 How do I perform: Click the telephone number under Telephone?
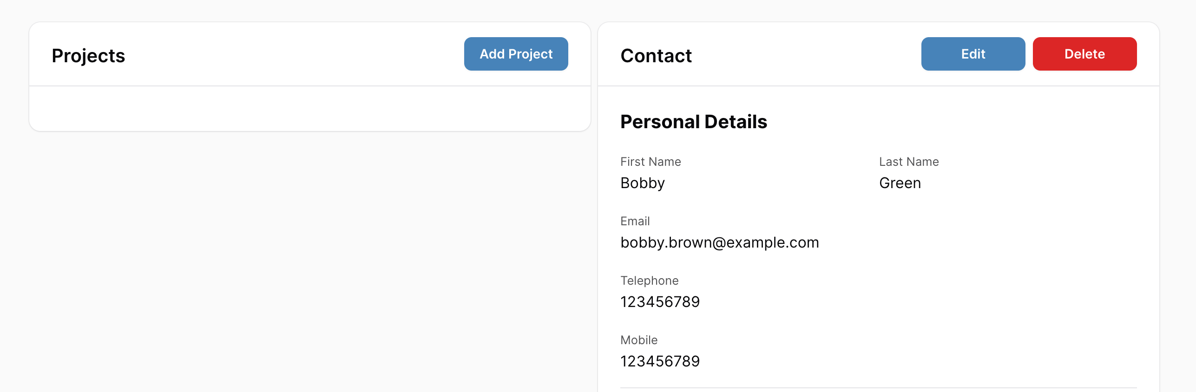pyautogui.click(x=660, y=302)
